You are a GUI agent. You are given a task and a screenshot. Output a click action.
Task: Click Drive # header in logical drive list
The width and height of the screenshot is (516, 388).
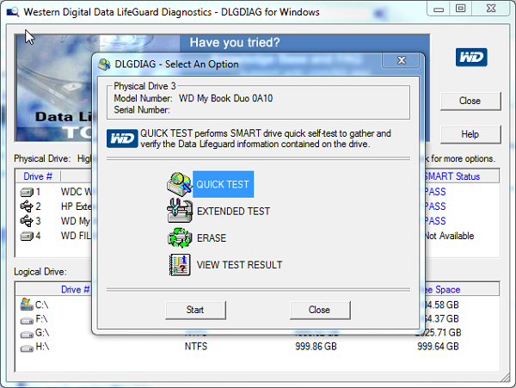[75, 290]
